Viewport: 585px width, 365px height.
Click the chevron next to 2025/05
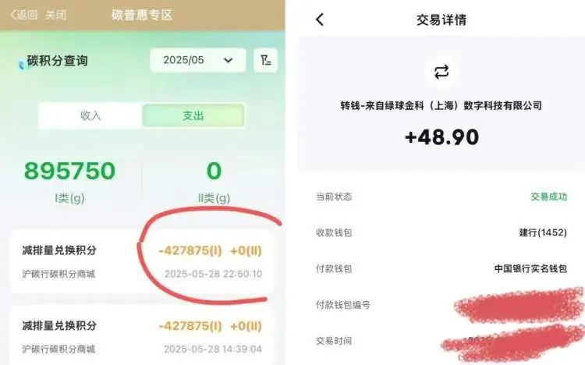tap(228, 61)
